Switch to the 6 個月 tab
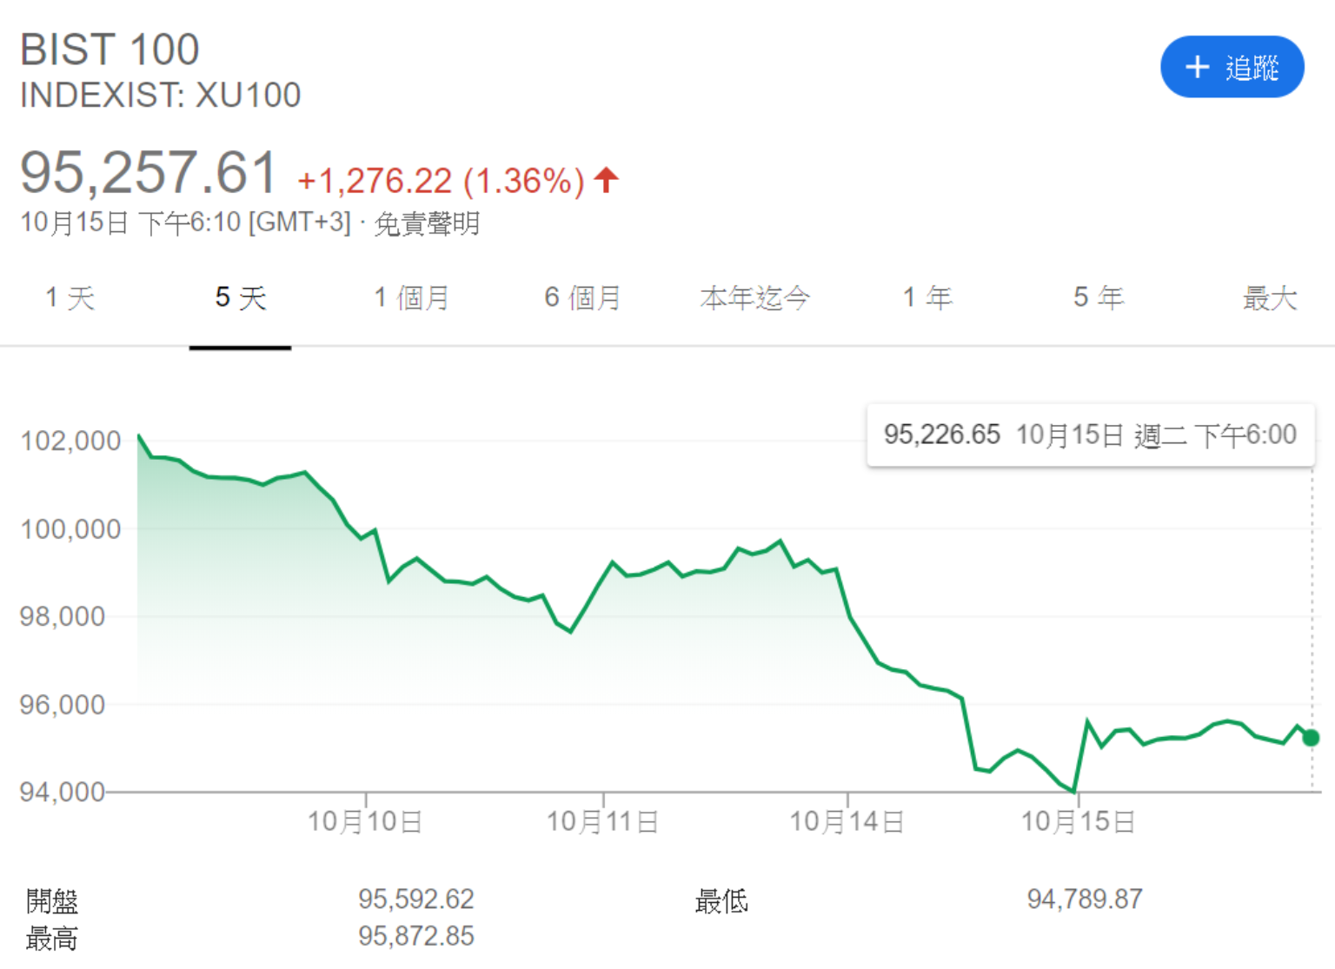The image size is (1335, 969). 582,298
